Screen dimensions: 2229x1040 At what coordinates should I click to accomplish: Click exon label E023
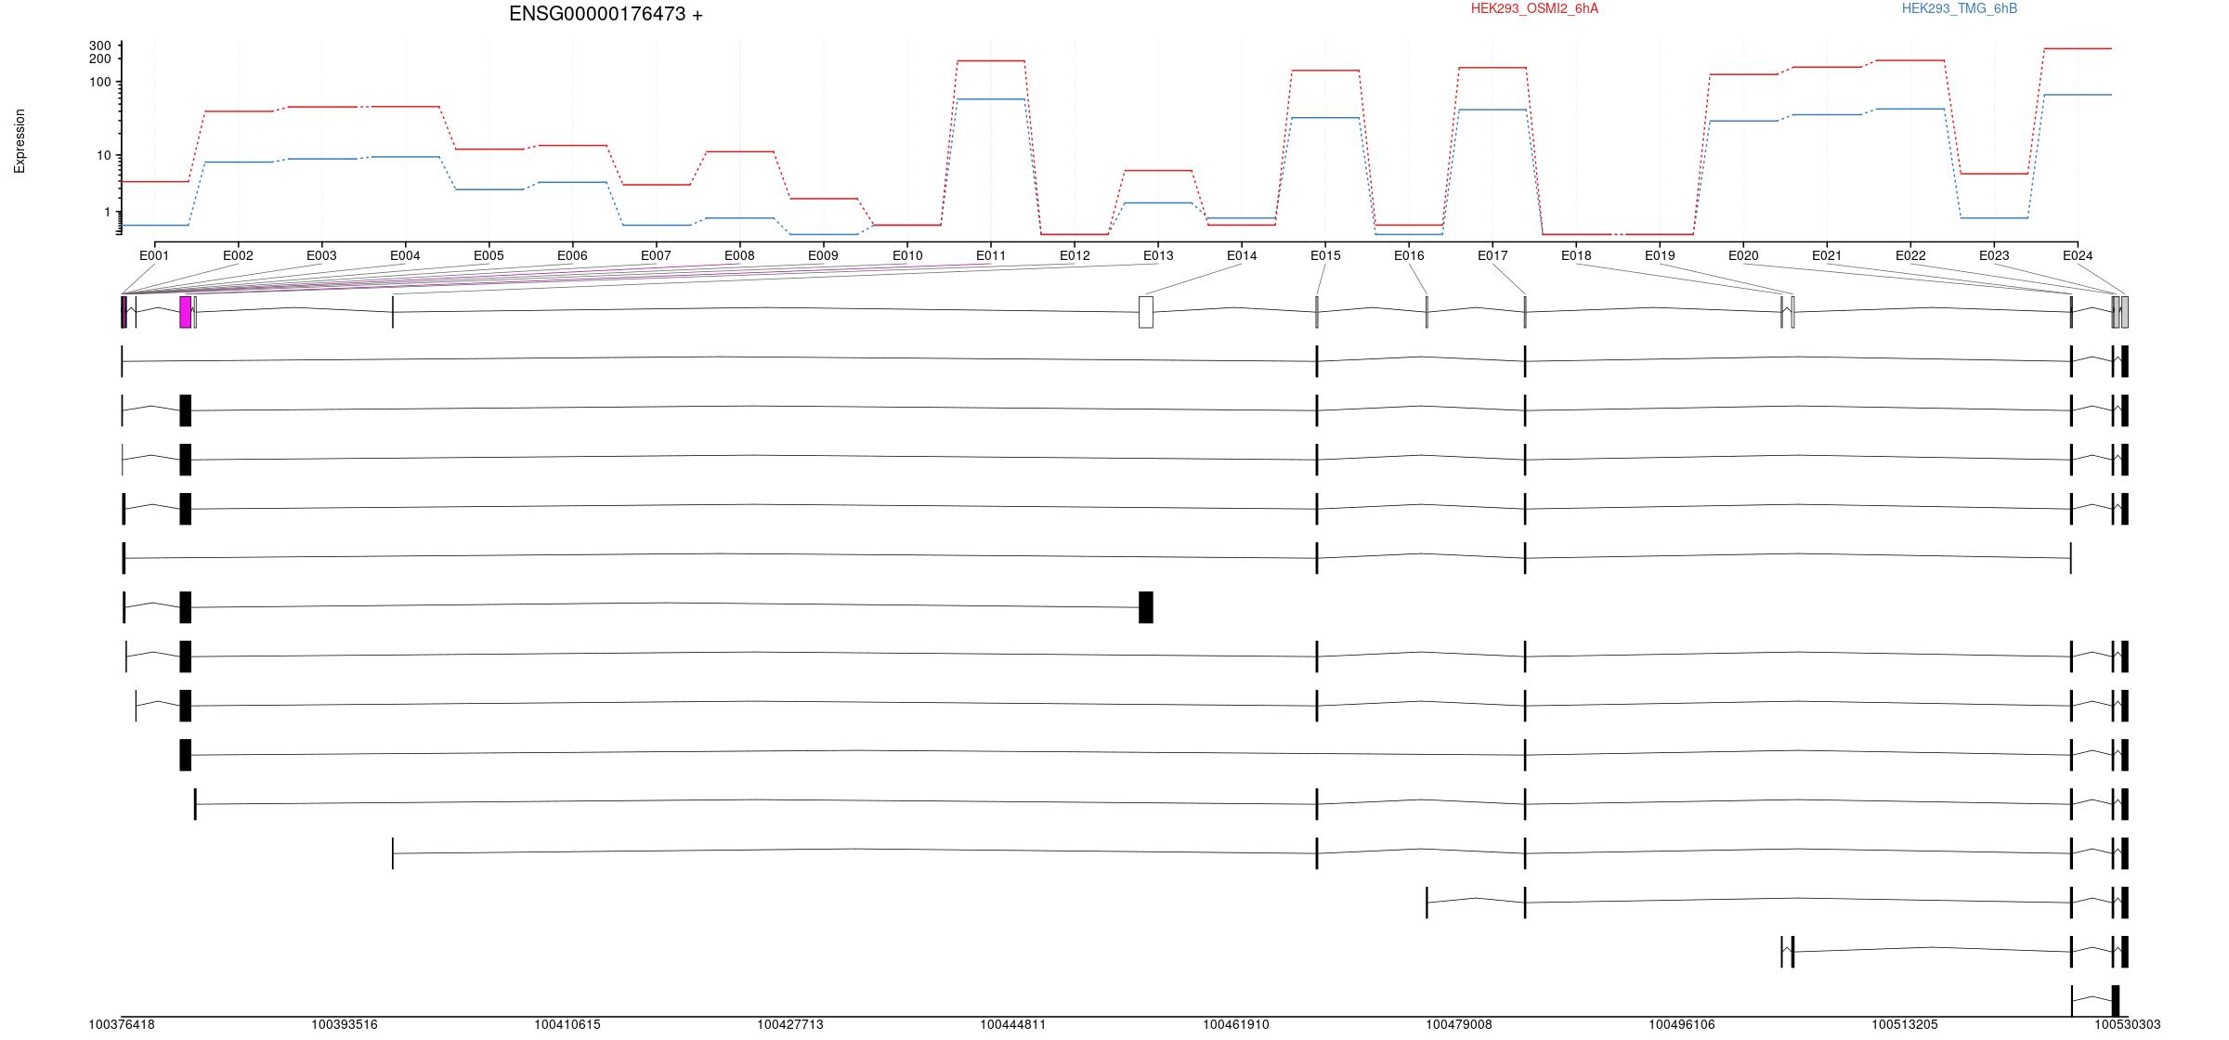click(x=1994, y=255)
